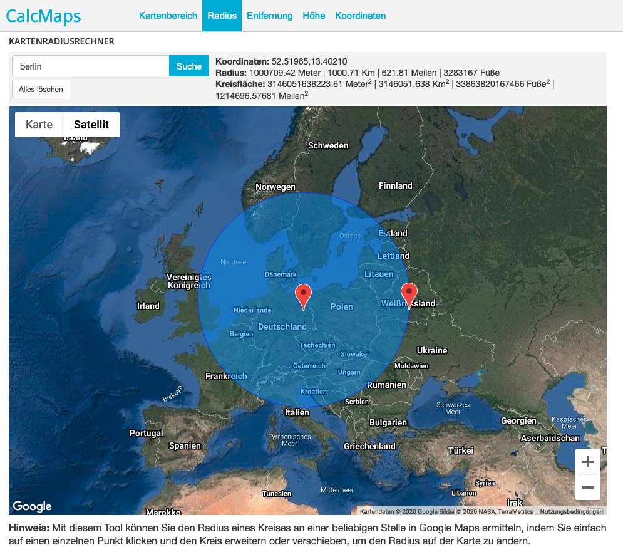Image resolution: width=623 pixels, height=552 pixels.
Task: Open the Entfernung tool
Action: tap(269, 16)
